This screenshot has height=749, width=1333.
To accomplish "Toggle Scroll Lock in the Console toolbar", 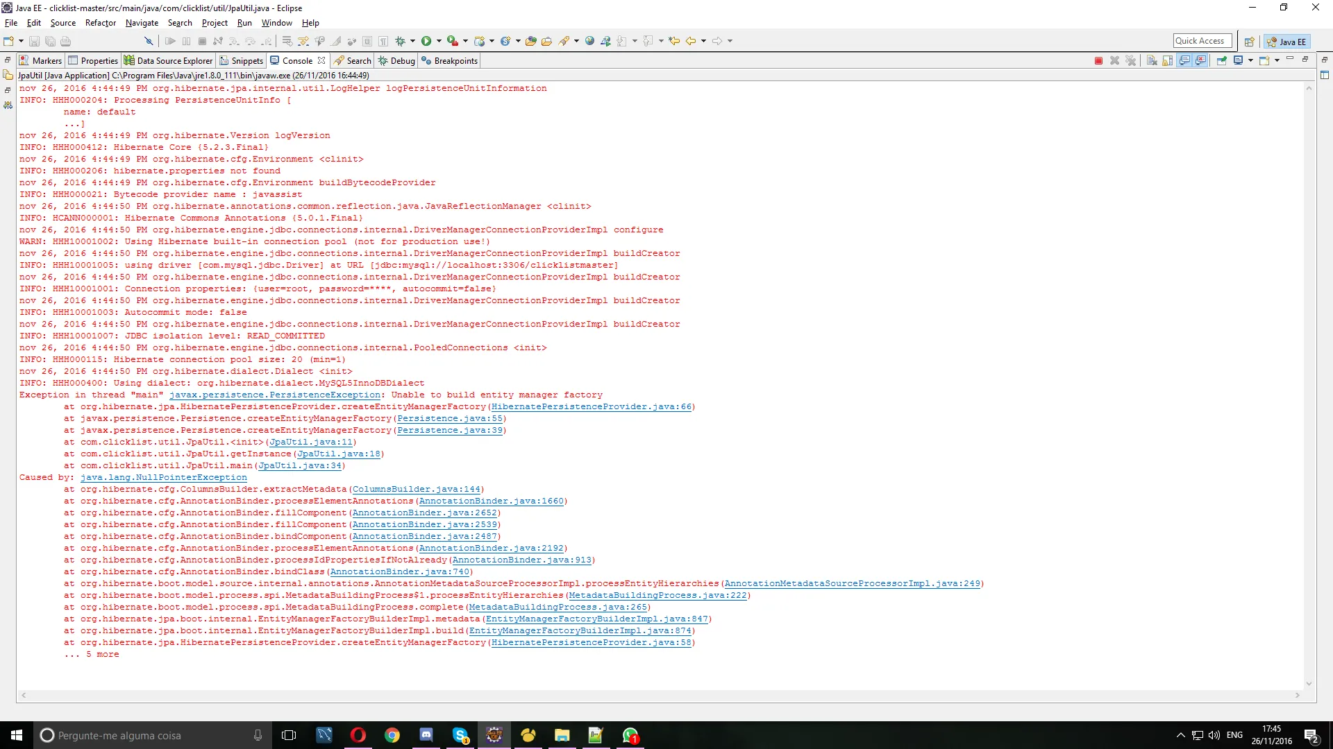I will point(1168,61).
